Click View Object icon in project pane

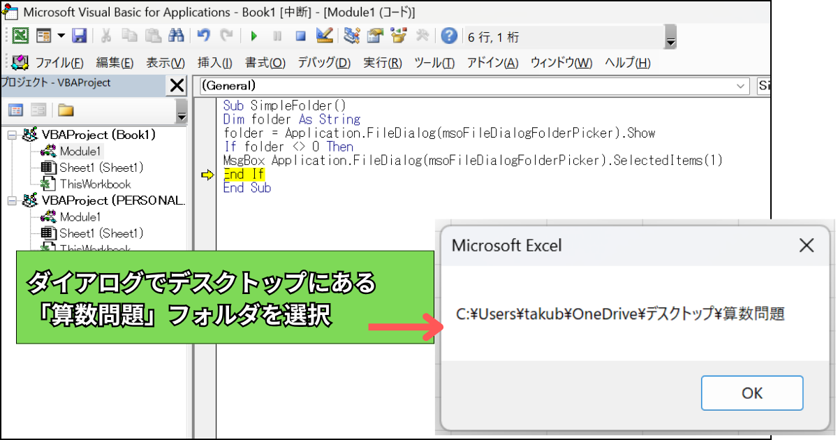coord(38,110)
